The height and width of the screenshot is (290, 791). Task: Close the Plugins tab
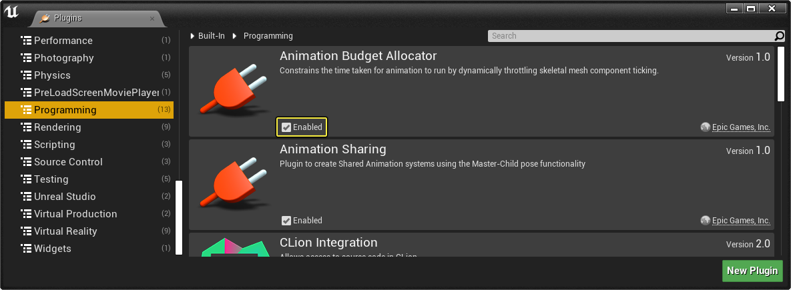(x=152, y=19)
